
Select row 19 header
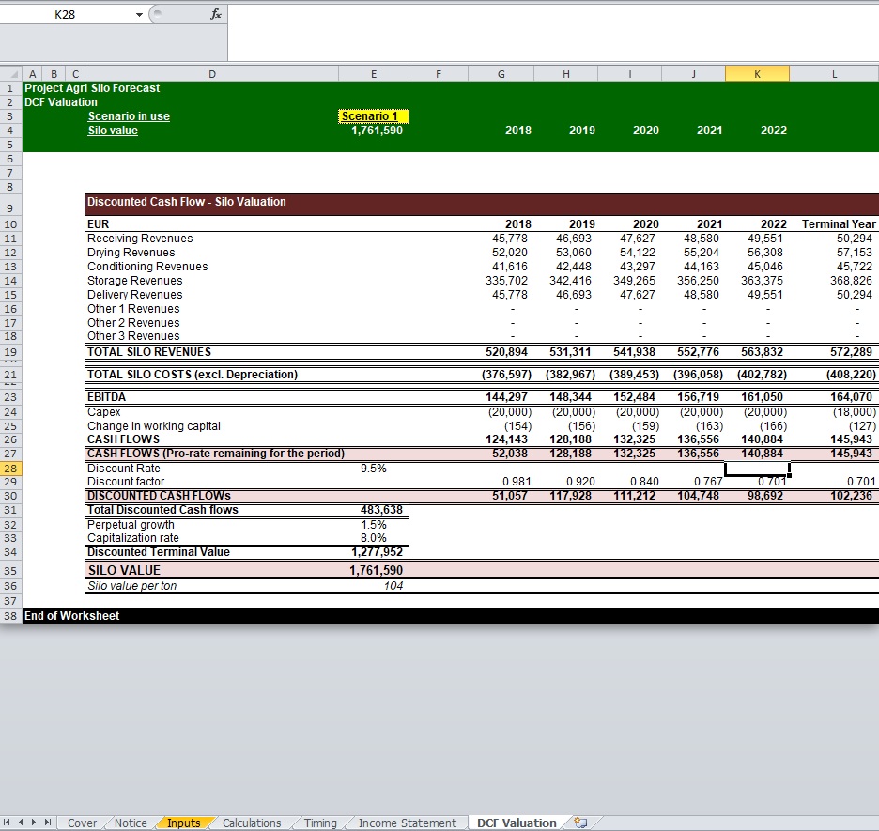(x=10, y=352)
